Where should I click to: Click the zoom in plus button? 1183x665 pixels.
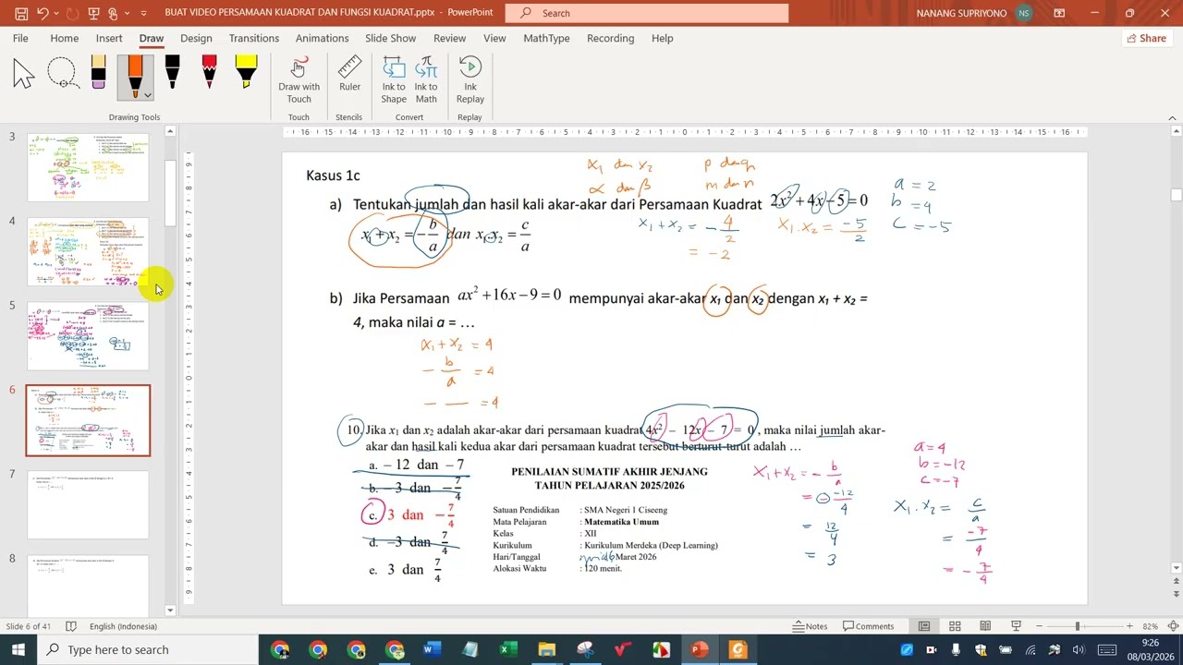coord(1129,626)
